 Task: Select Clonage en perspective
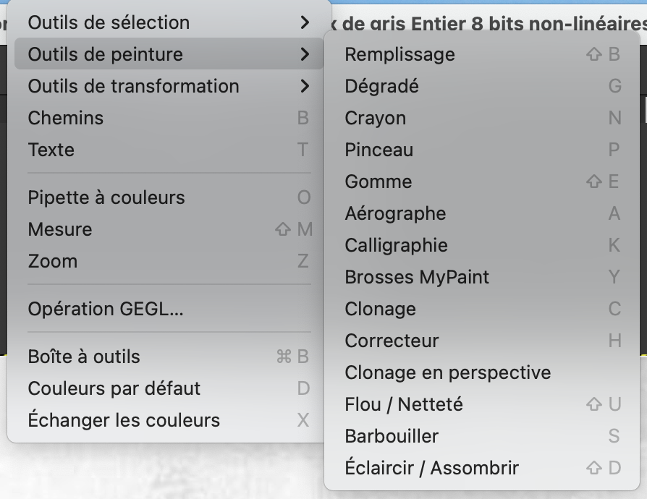click(x=448, y=372)
